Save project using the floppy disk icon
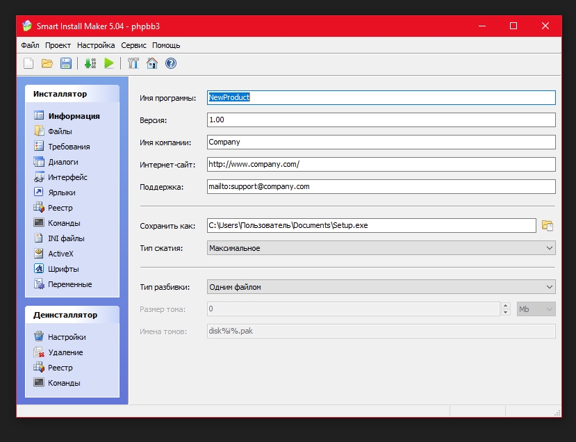This screenshot has width=576, height=442. tap(66, 64)
